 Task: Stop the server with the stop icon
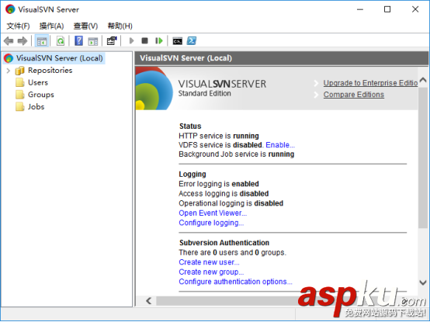(x=145, y=41)
